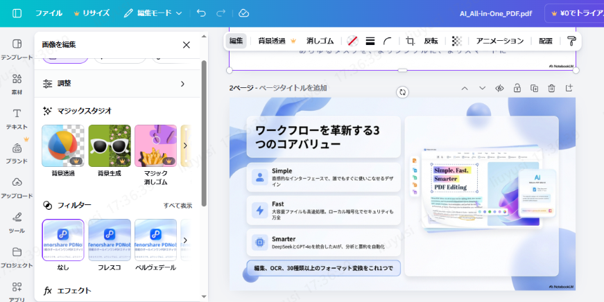The image size is (604, 302).
Task: Lock page 2 with padlock icon
Action: pos(517,89)
